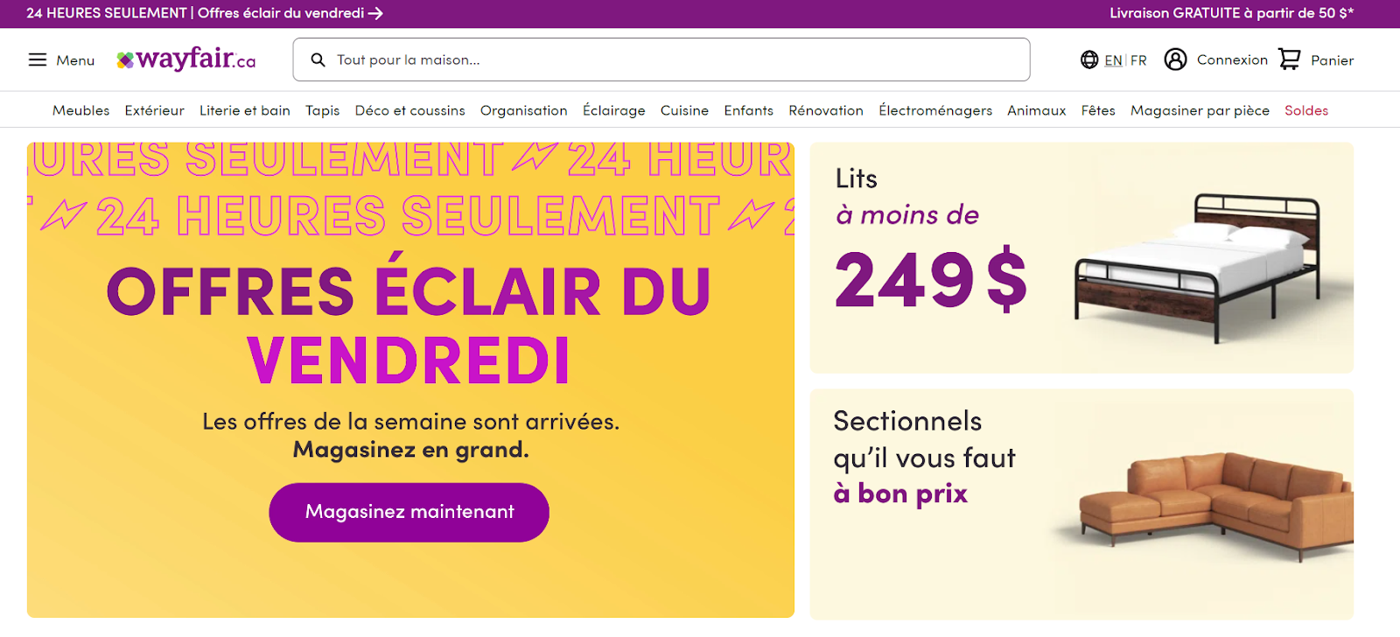Open the Éclairage category menu
1400x637 pixels.
pyautogui.click(x=614, y=110)
